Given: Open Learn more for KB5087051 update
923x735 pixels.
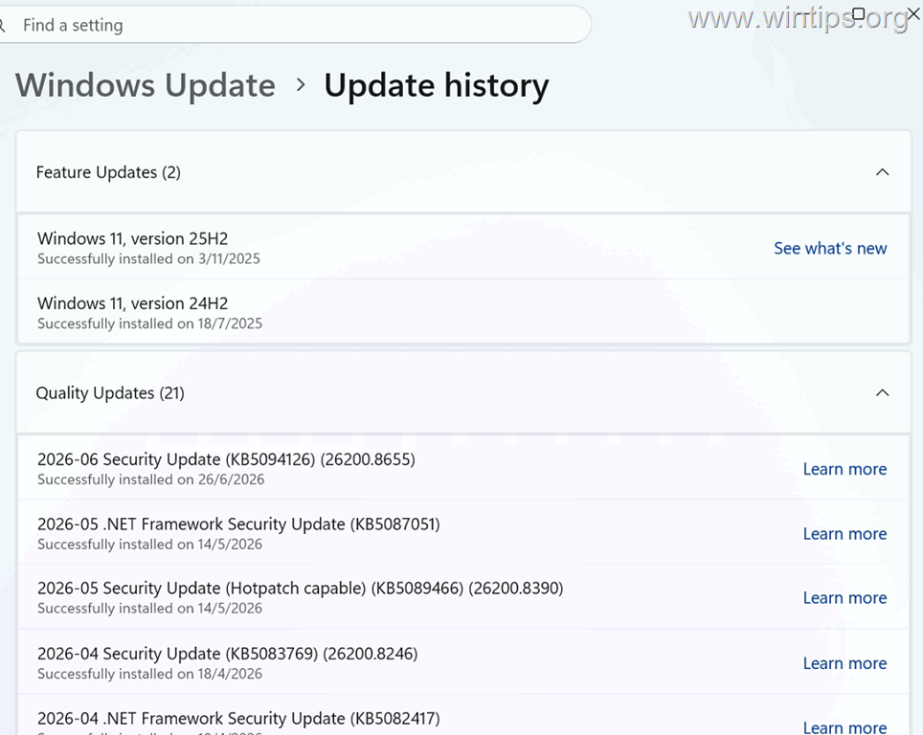Looking at the screenshot, I should 844,534.
